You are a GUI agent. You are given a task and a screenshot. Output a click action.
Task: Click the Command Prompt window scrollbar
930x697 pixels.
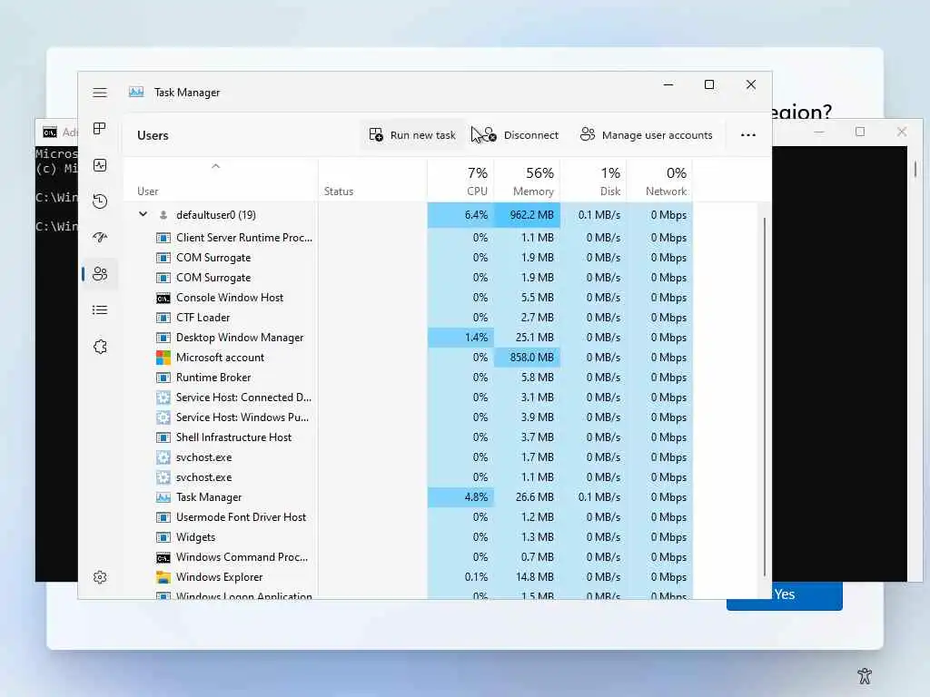pyautogui.click(x=915, y=170)
